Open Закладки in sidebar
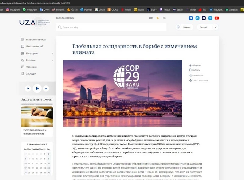The height and width of the screenshot is (180, 244). (29, 73)
